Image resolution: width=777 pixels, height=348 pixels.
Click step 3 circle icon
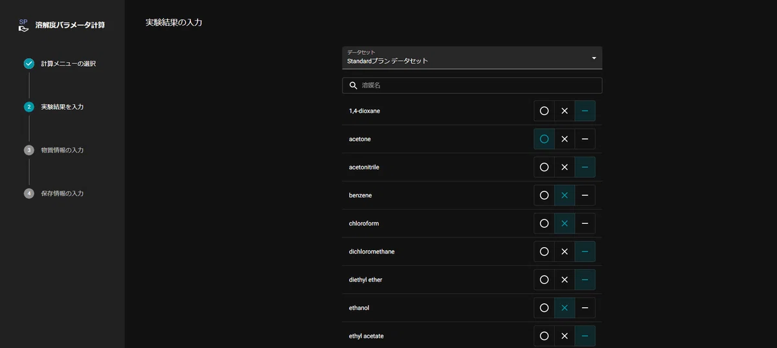click(29, 150)
